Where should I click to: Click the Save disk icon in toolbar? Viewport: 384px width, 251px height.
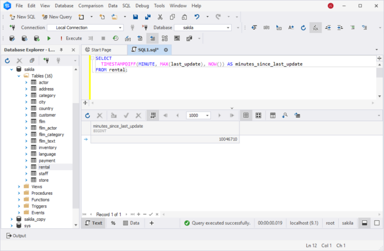coord(135,17)
